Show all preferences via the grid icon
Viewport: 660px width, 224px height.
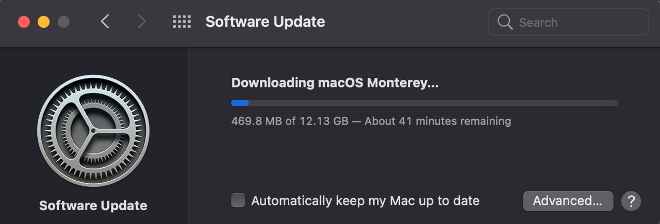[181, 22]
